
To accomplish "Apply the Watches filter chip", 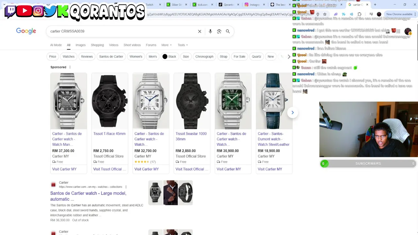I will coord(69,56).
